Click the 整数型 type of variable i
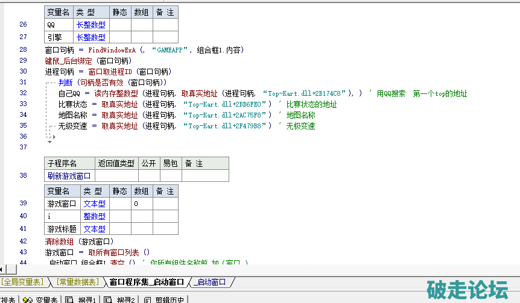Screen dimensions: 520x303 click(94, 216)
